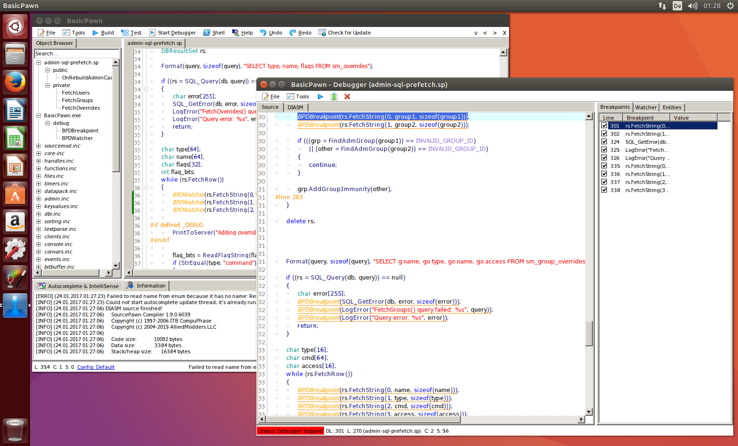The width and height of the screenshot is (738, 446).
Task: Click the Value column header
Action: coord(693,117)
